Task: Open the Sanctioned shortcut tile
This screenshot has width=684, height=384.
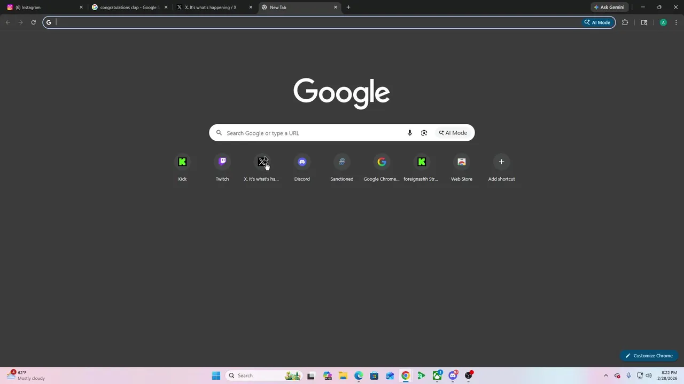Action: pos(342,167)
